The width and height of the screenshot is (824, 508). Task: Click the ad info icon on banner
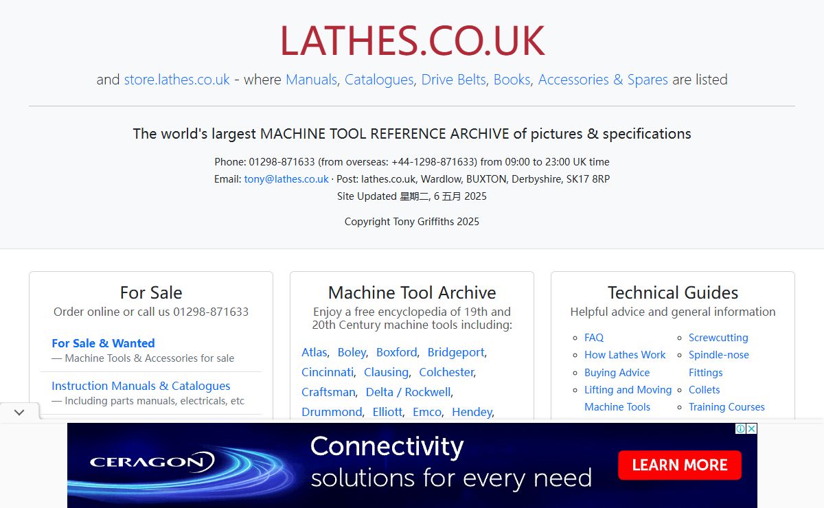click(741, 429)
